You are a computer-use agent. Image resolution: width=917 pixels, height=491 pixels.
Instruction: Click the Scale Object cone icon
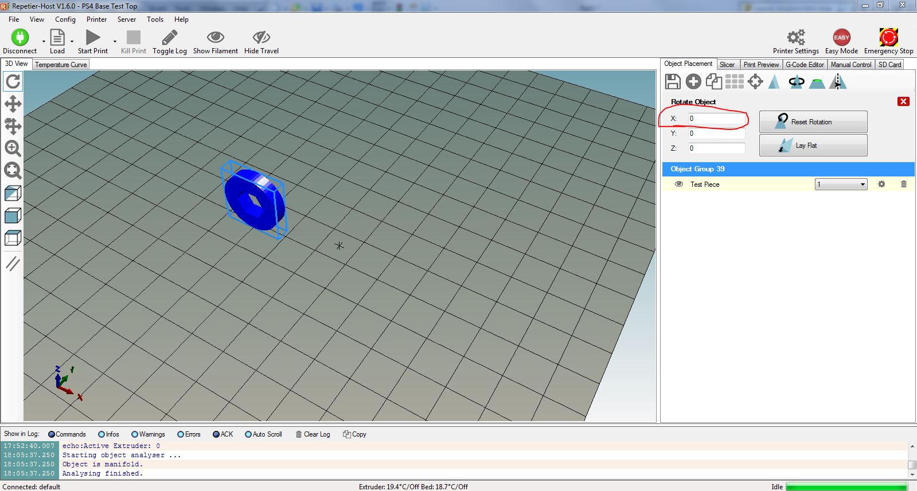[x=774, y=82]
